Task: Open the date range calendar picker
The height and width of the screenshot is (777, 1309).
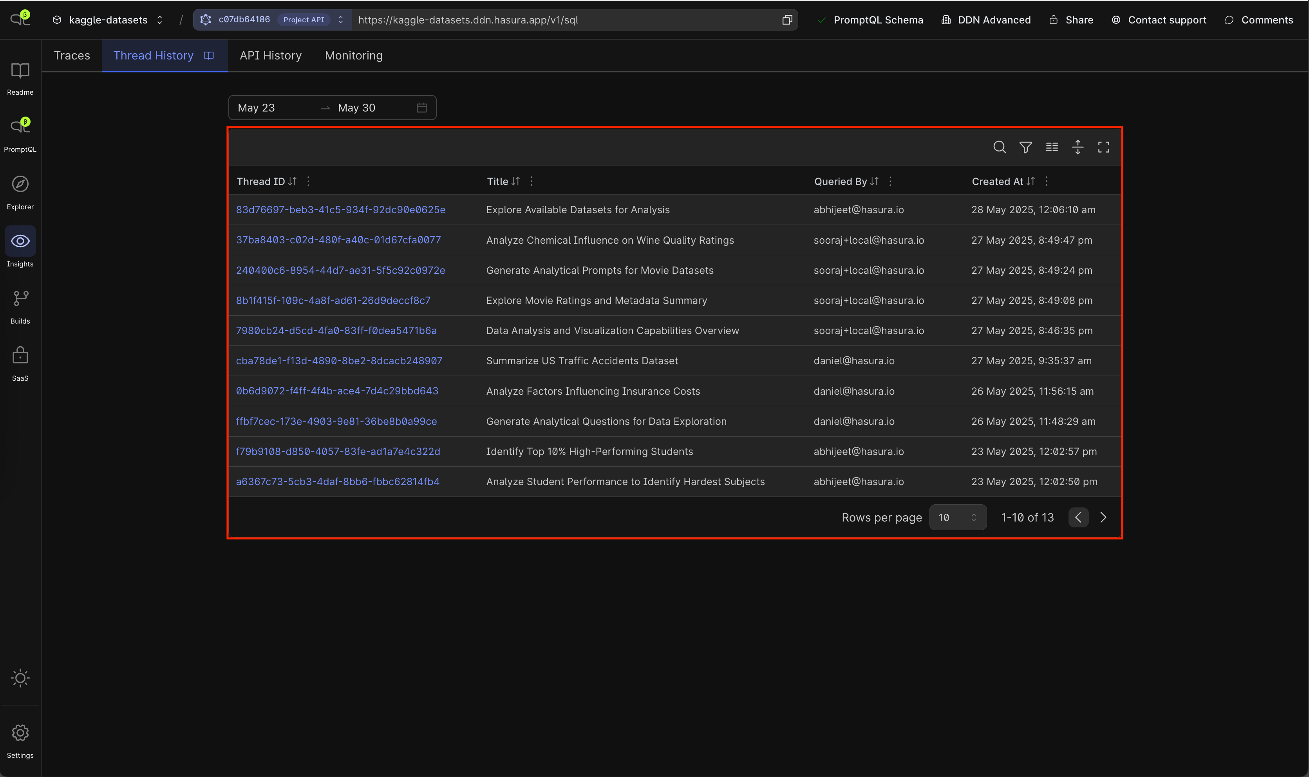Action: coord(421,107)
